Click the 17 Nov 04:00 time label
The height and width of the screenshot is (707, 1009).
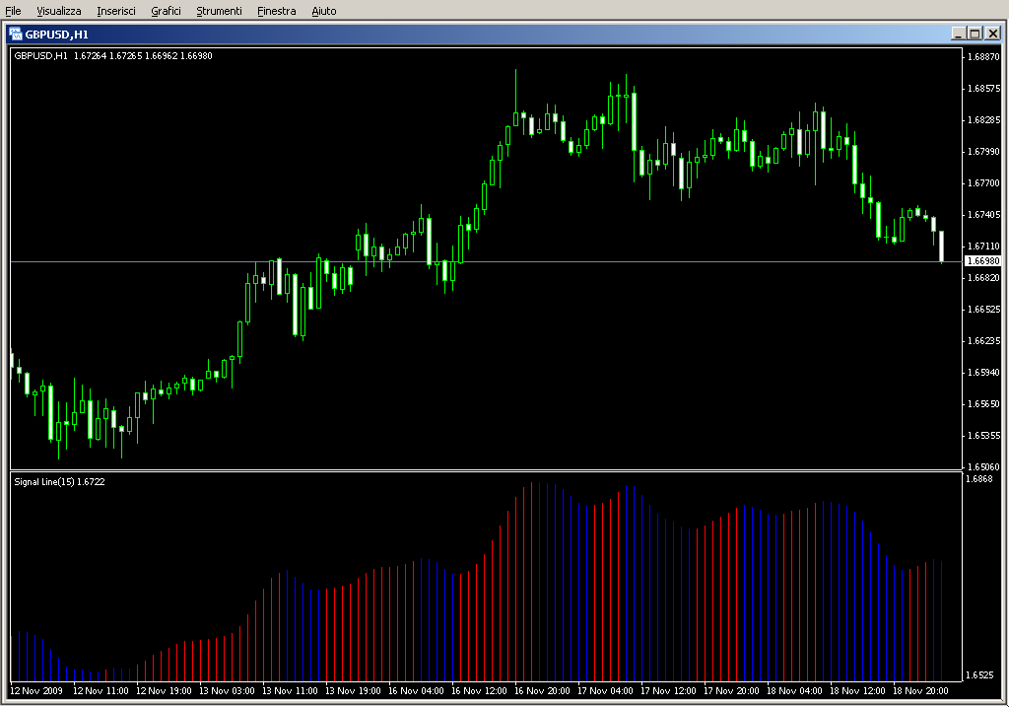click(x=605, y=691)
